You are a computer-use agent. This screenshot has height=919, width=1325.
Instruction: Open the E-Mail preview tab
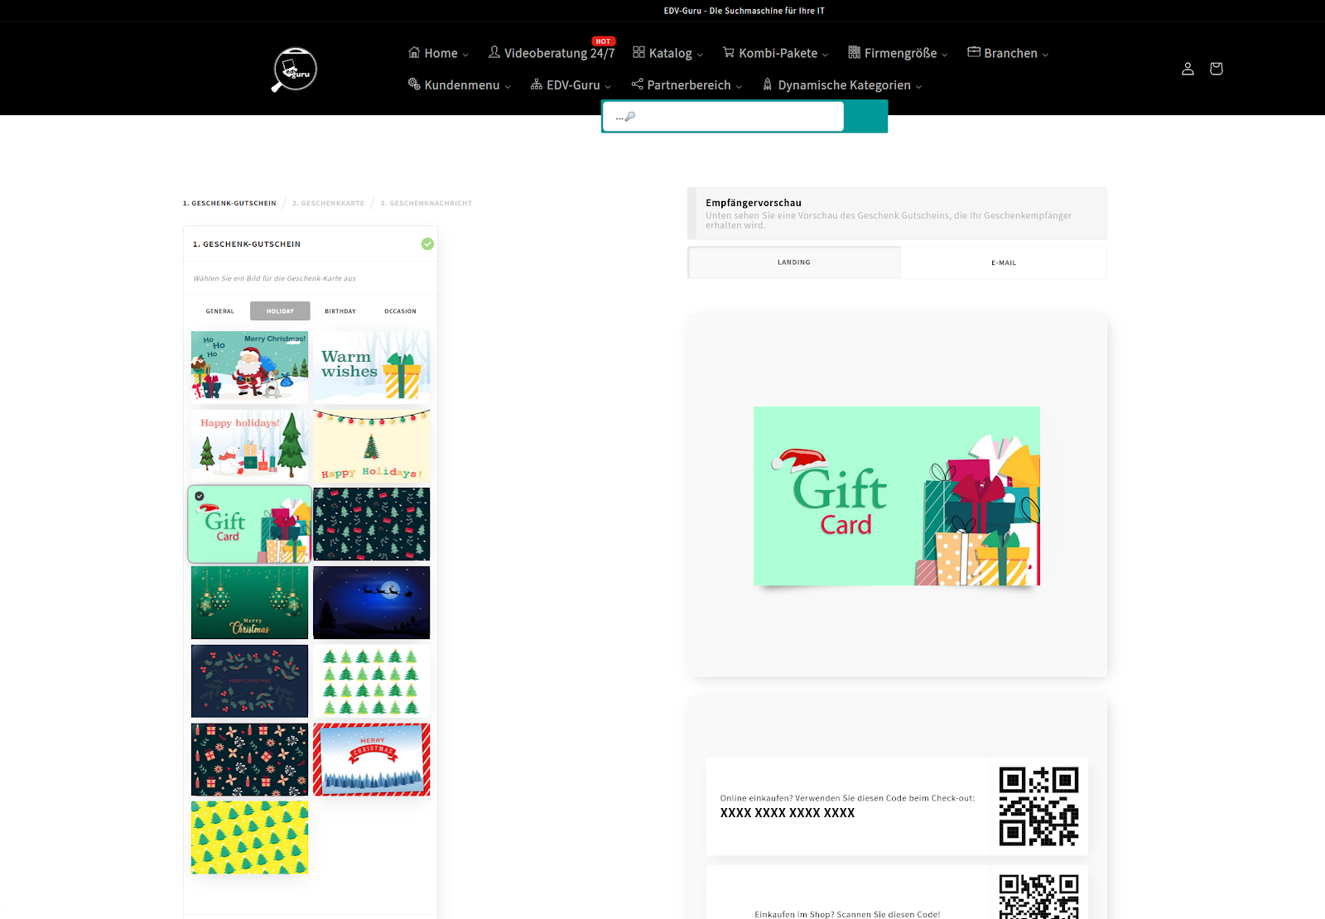pos(1004,262)
